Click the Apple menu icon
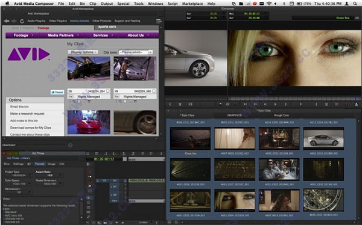This screenshot has height=225, width=362. pyautogui.click(x=7, y=3)
